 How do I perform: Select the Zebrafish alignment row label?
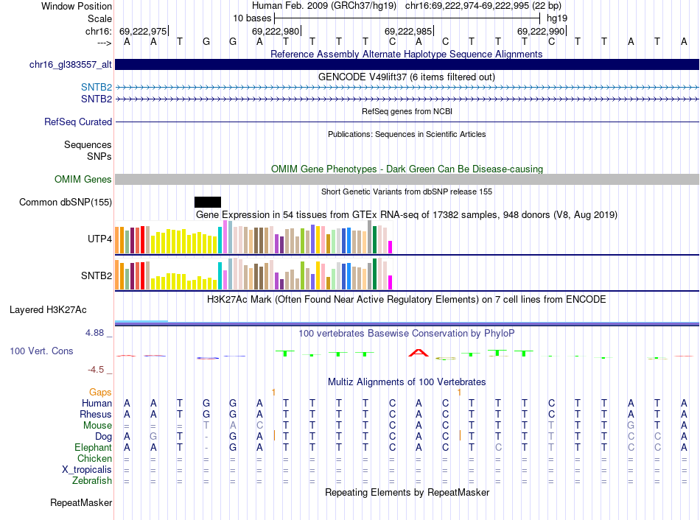(x=92, y=481)
